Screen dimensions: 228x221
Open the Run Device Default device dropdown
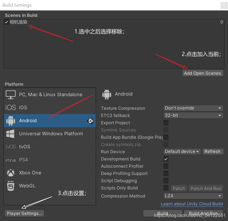182,151
